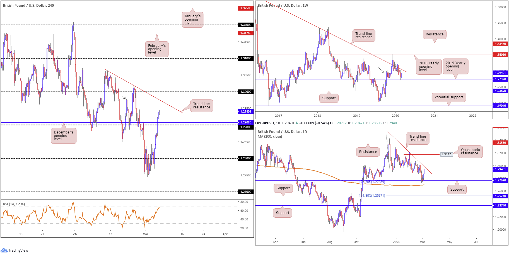Click the 80.00 RSI axis value
509x253 pixels.
point(244,202)
